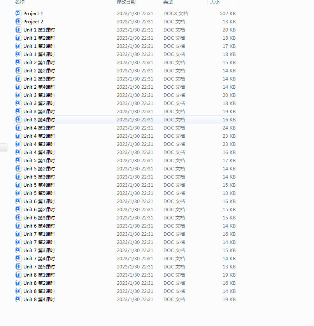Screen dimensions: 314x326
Task: Click the 13 KB size of Unit 5 第5课时
Action: [x=229, y=193]
